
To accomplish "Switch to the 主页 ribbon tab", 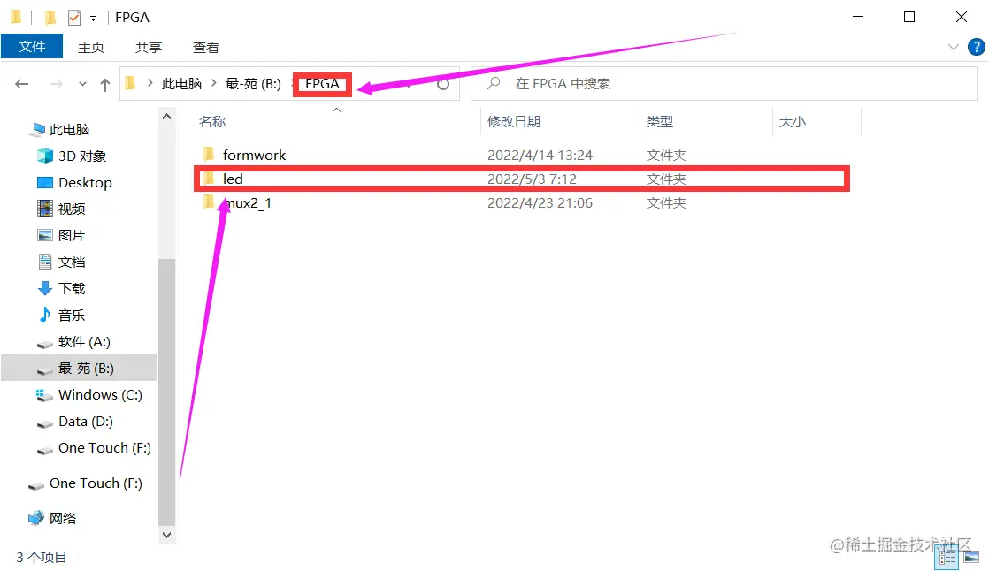I will [x=91, y=47].
